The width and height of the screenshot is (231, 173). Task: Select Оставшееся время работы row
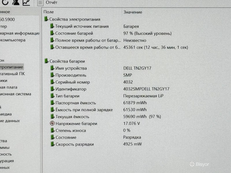click(88, 47)
